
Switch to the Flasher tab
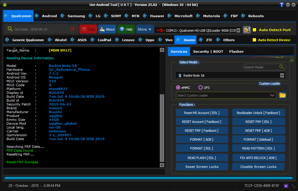236,52
